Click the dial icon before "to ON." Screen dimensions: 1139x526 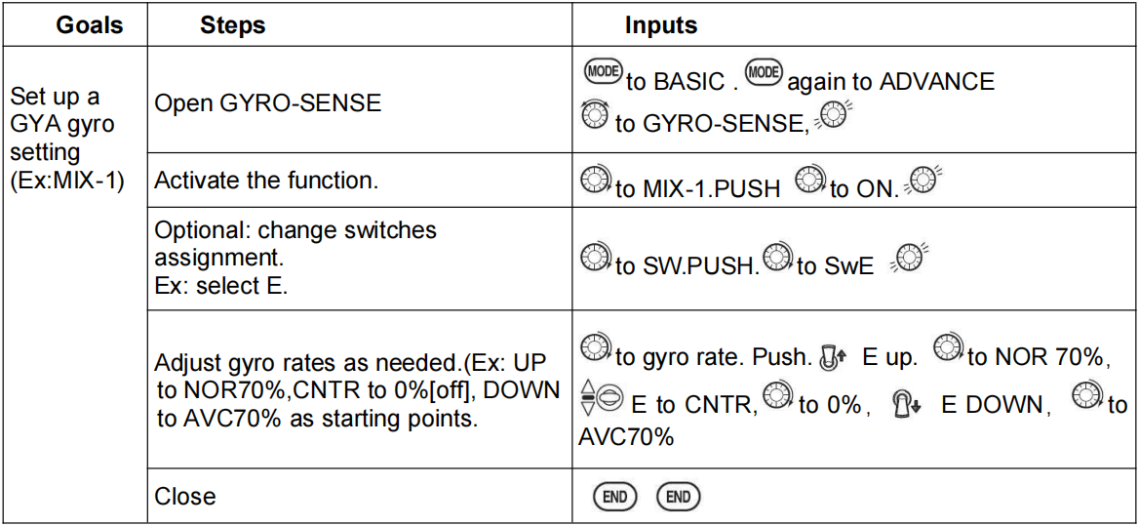[811, 182]
